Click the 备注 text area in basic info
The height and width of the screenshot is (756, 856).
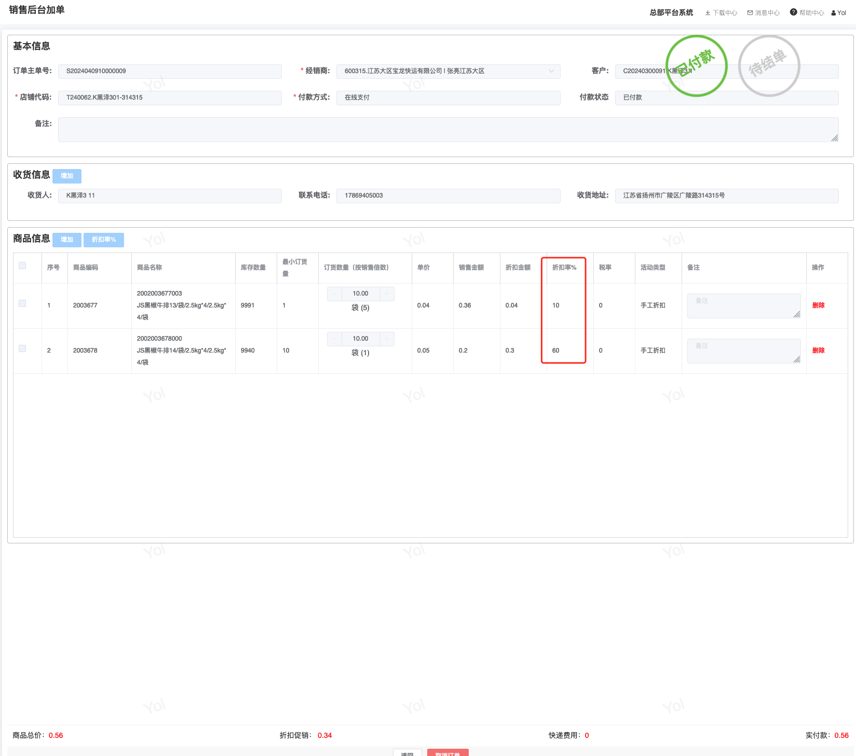(x=448, y=129)
